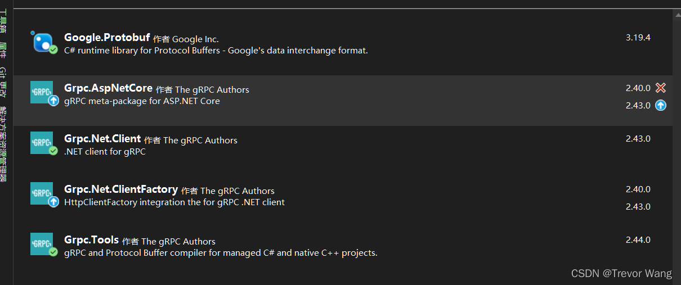The width and height of the screenshot is (681, 285).
Task: Click the Grpc.Tools version 2.44.0
Action: (638, 240)
